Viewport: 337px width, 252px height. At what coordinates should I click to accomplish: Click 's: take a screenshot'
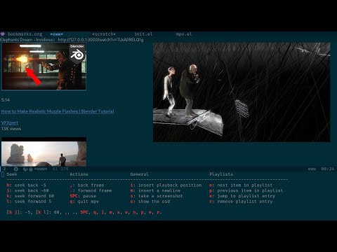point(157,196)
